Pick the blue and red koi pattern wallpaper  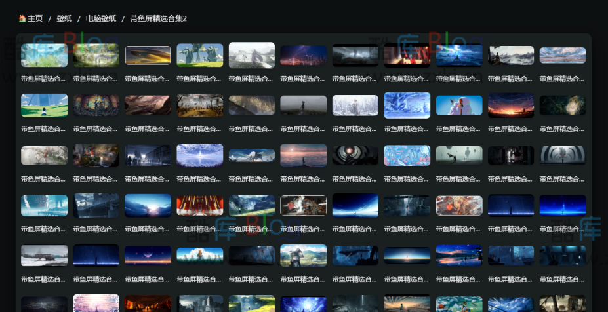pyautogui.click(x=407, y=155)
